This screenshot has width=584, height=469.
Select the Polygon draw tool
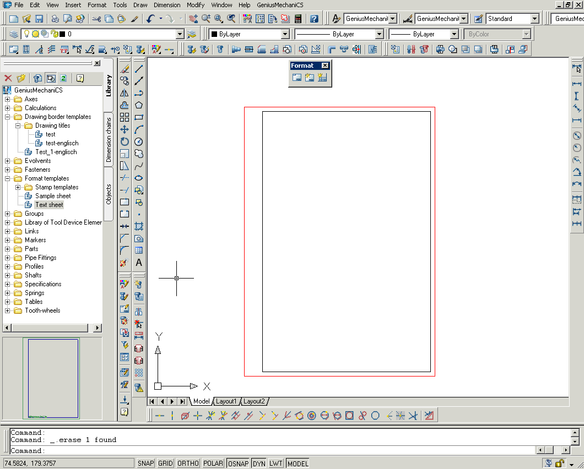coord(138,105)
